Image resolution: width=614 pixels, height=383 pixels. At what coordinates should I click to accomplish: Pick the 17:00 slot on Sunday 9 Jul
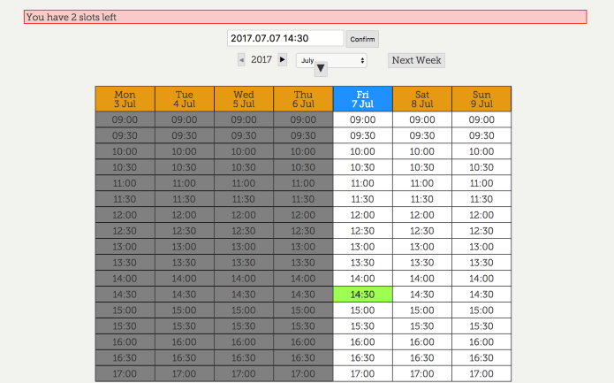481,374
